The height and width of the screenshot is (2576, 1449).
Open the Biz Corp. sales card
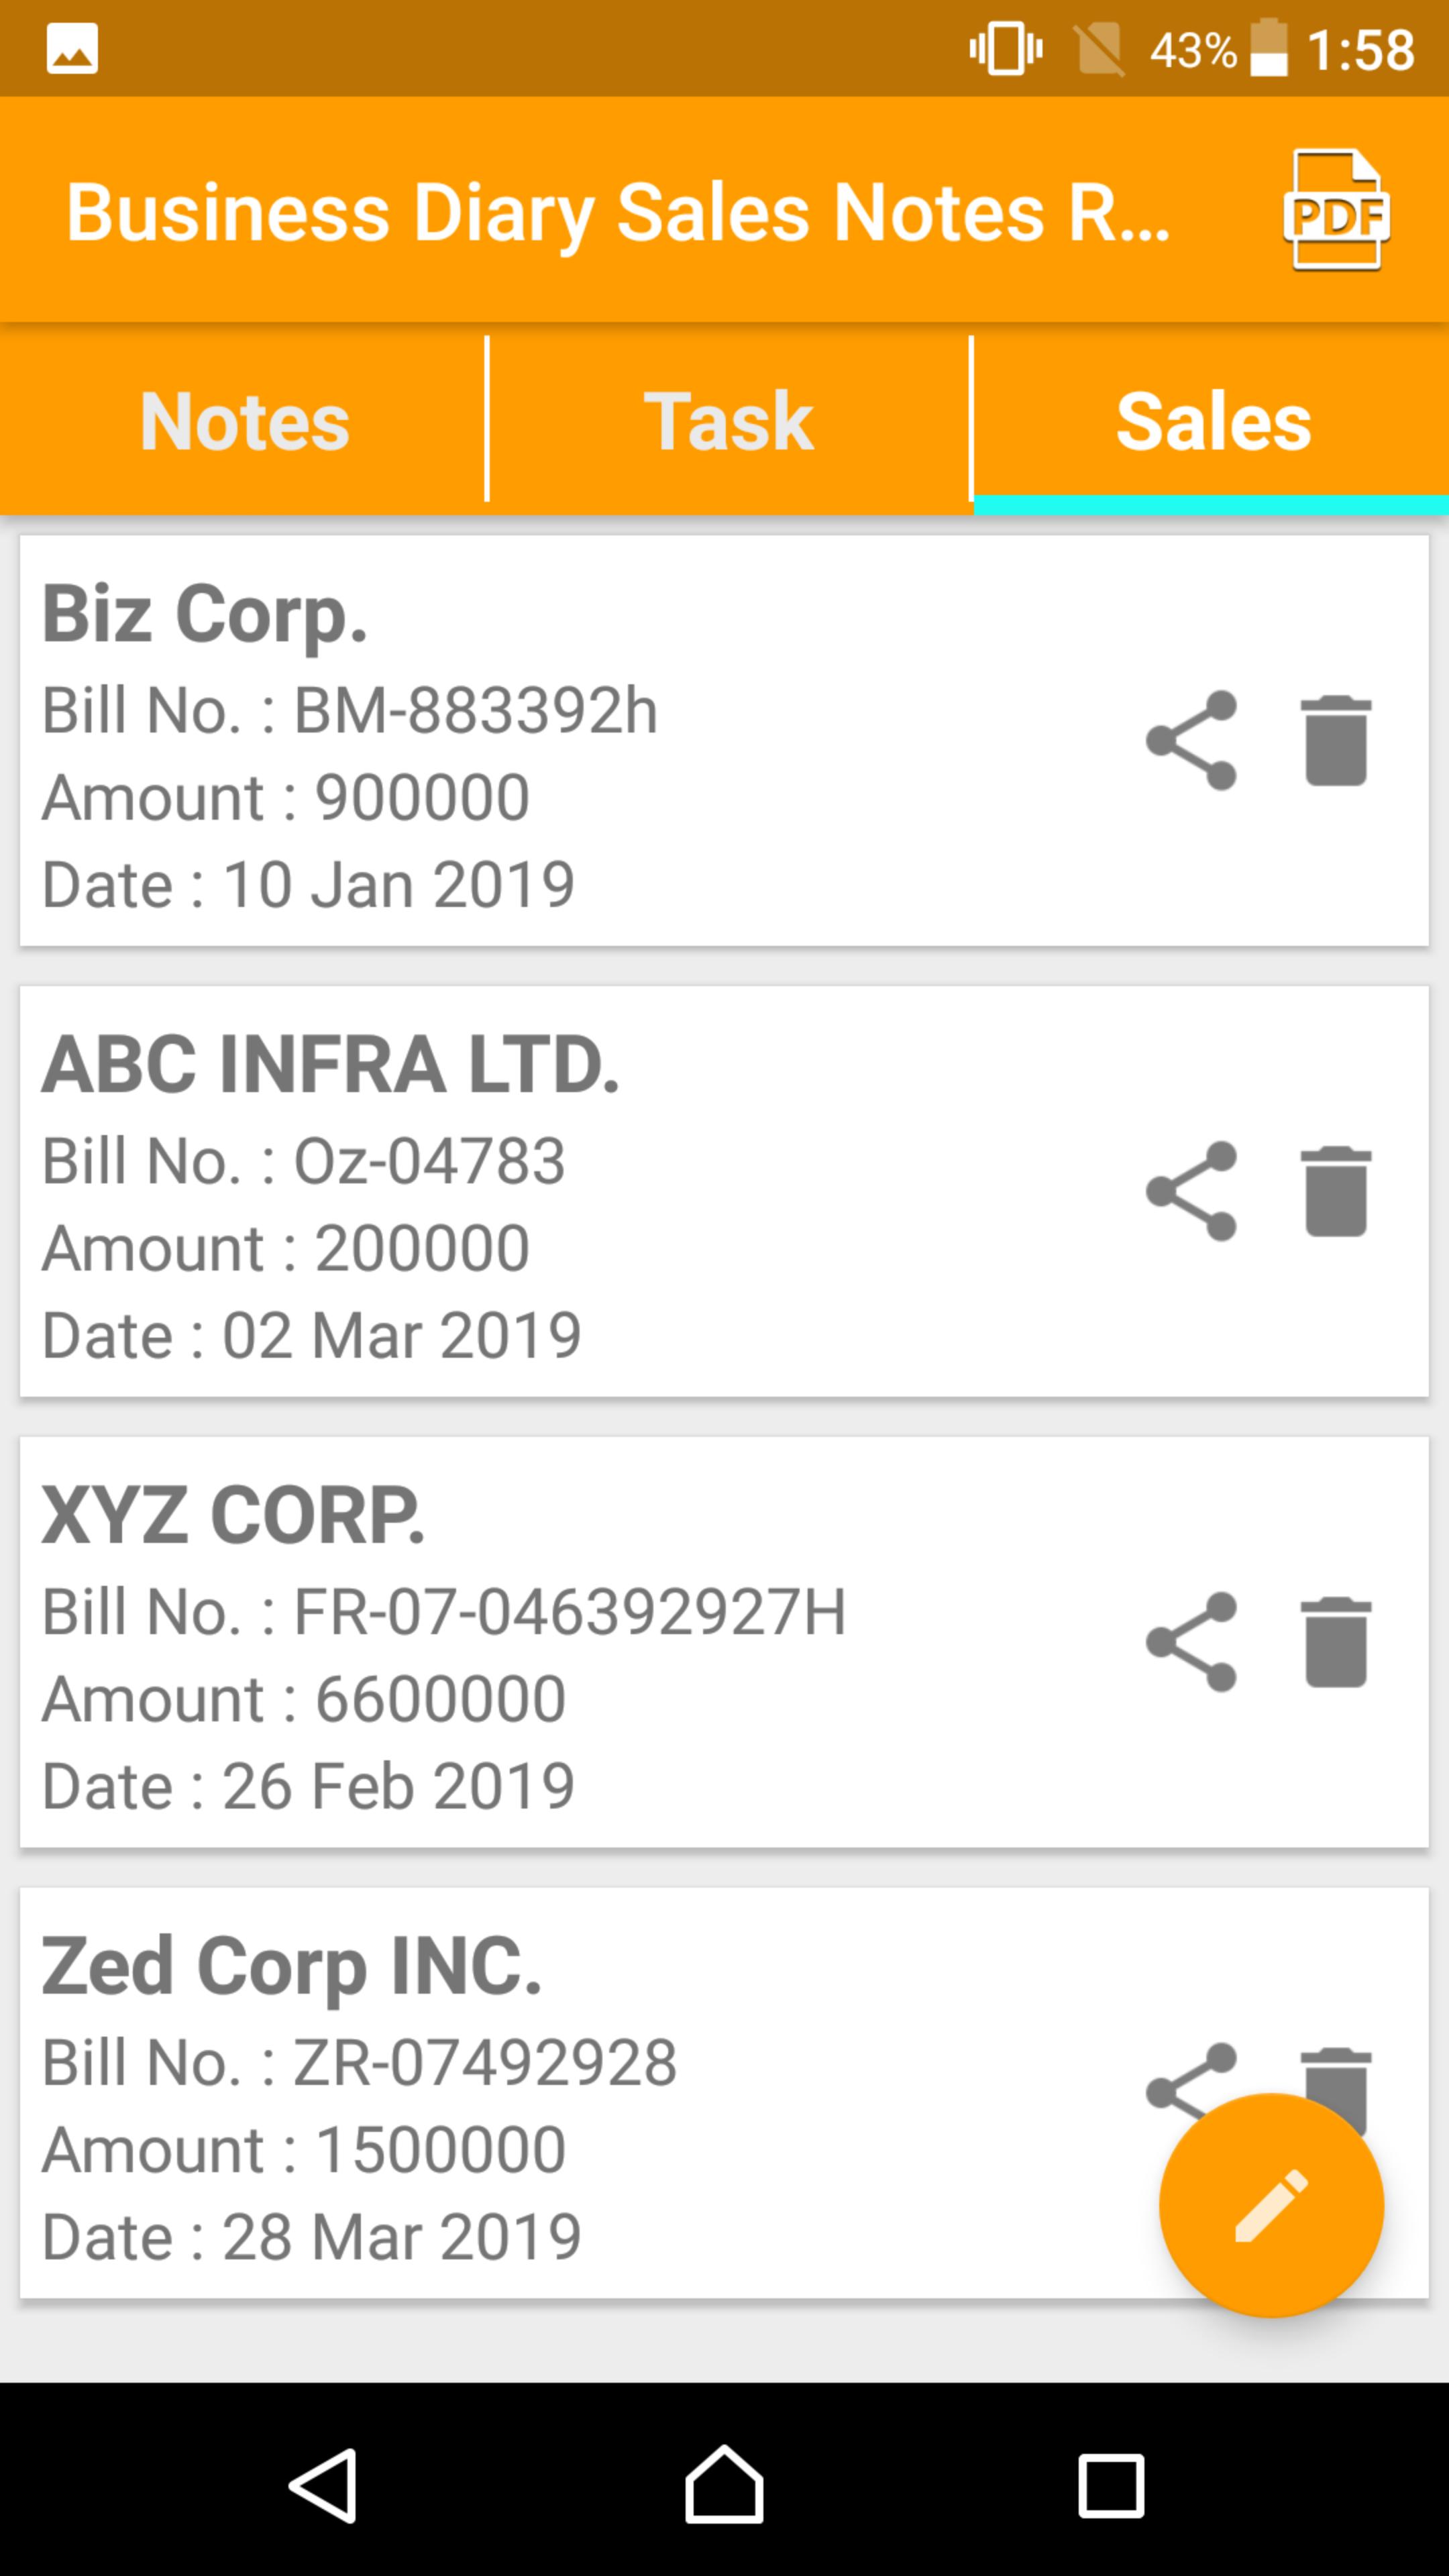pyautogui.click(x=724, y=741)
